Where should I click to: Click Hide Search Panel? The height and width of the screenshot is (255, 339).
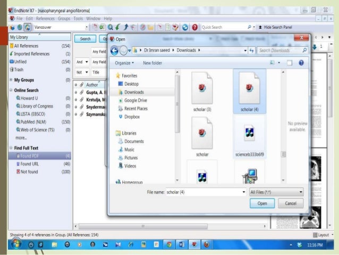coord(275,27)
